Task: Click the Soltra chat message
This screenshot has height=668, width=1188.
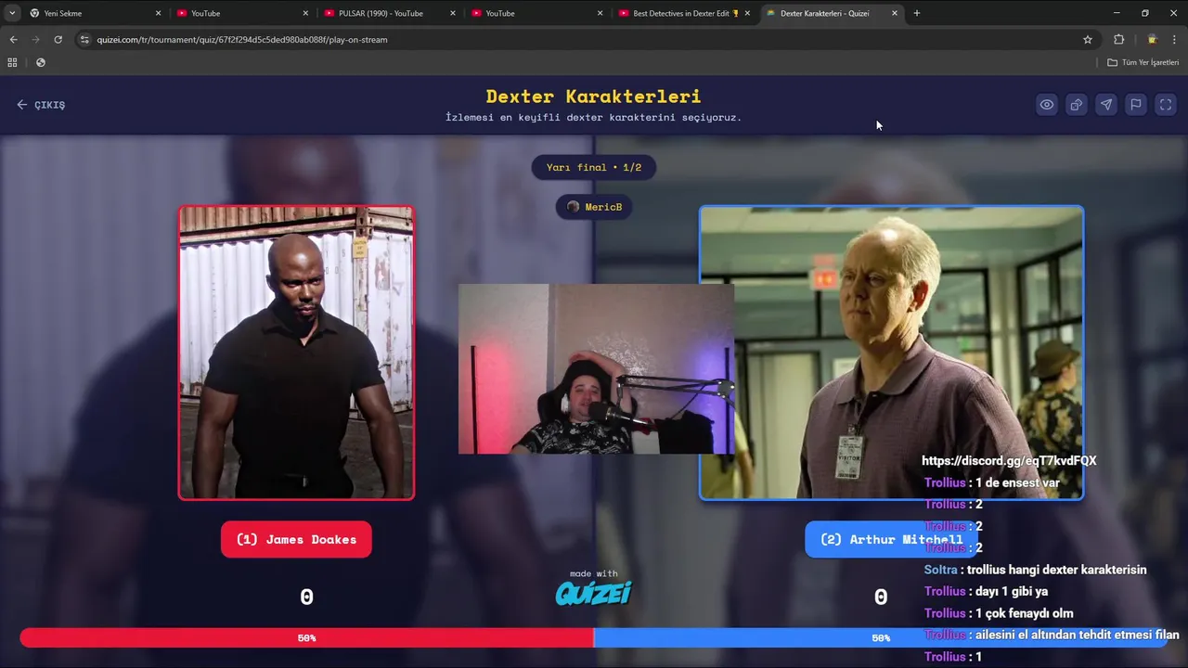Action: pos(1036,570)
